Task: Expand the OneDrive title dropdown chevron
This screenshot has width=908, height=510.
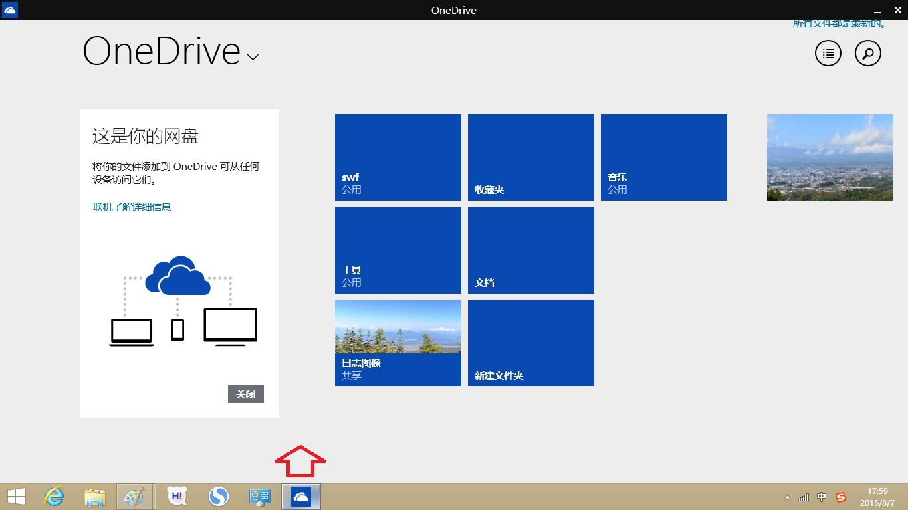Action: click(253, 57)
